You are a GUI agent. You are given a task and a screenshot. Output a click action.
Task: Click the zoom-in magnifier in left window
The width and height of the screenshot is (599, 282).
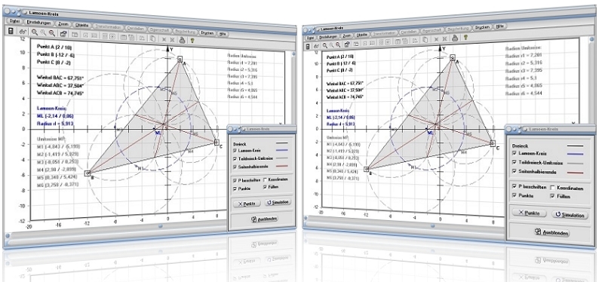(35, 33)
